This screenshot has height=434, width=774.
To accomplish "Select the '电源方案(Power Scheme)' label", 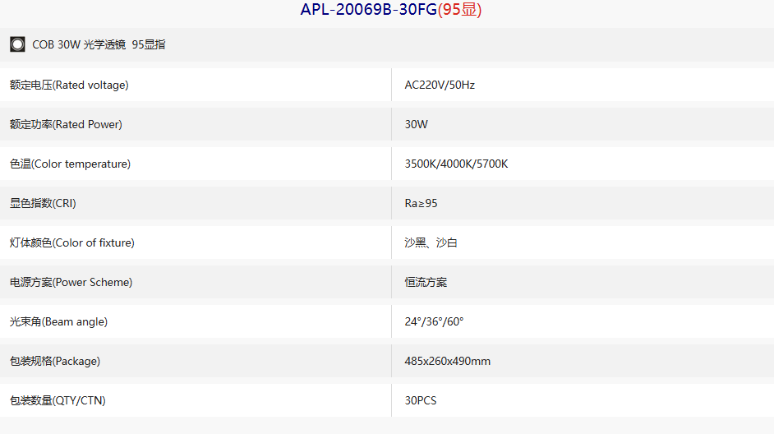I will coord(71,283).
